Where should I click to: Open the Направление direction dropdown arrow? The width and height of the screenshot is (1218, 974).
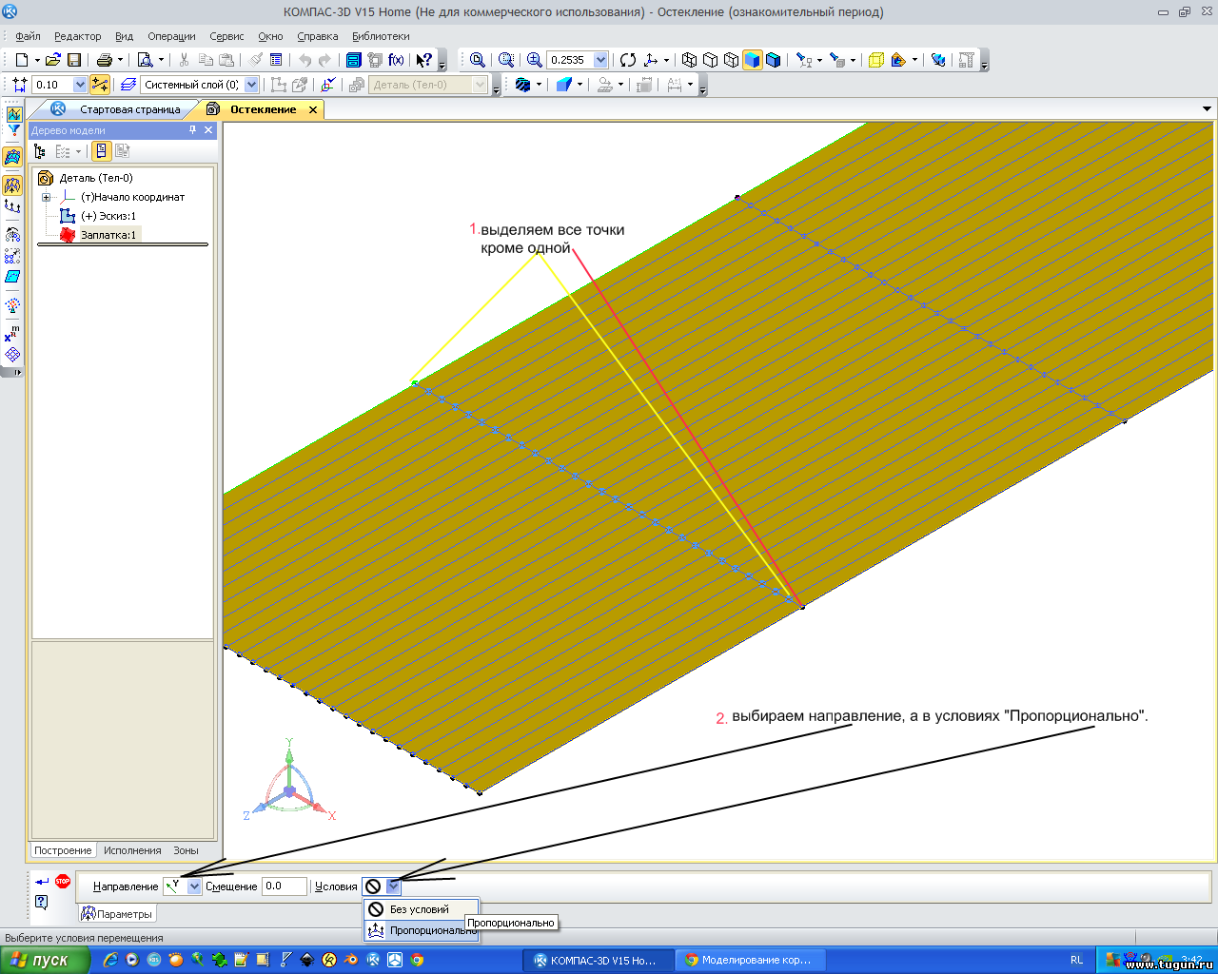194,886
